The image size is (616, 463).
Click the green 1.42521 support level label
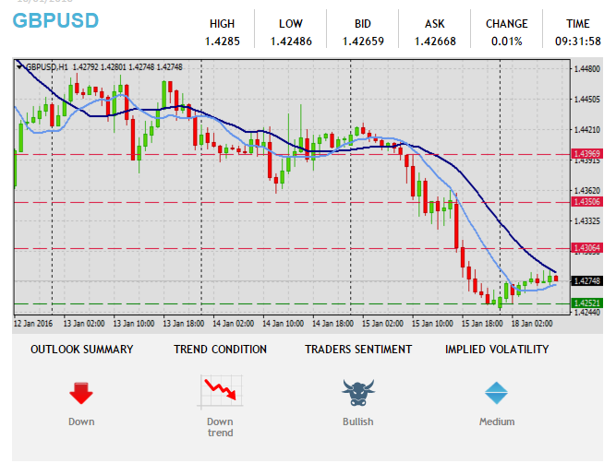point(586,303)
